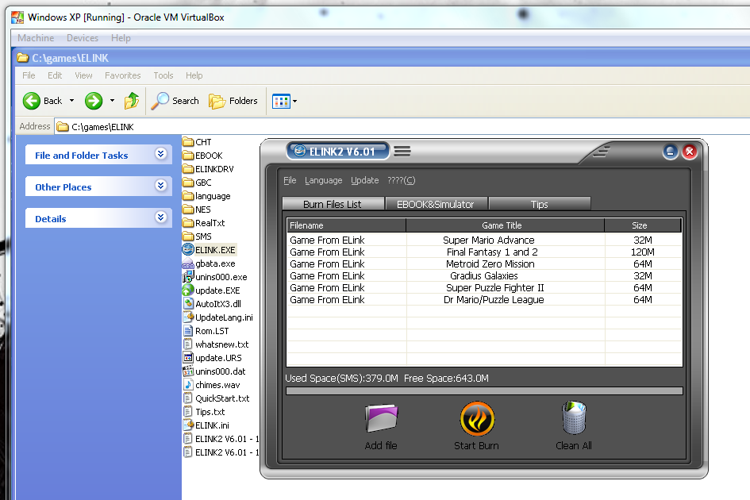
Task: Select update.URS file
Action: 213,358
